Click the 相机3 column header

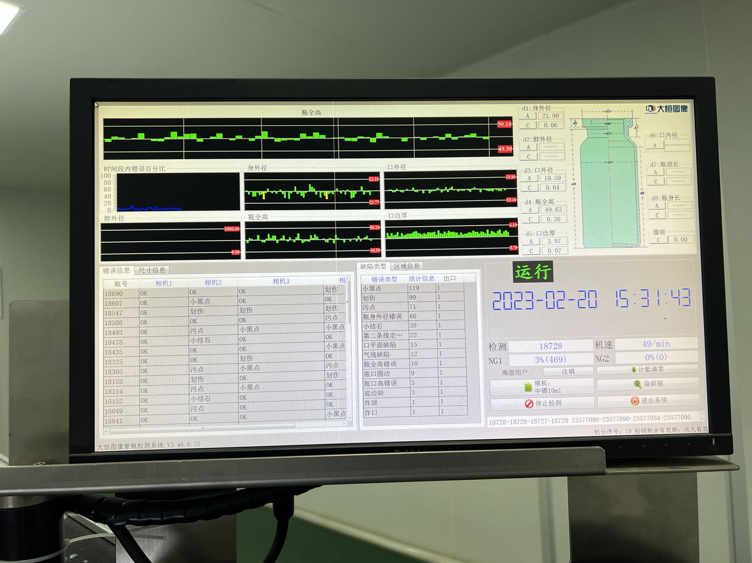[281, 281]
